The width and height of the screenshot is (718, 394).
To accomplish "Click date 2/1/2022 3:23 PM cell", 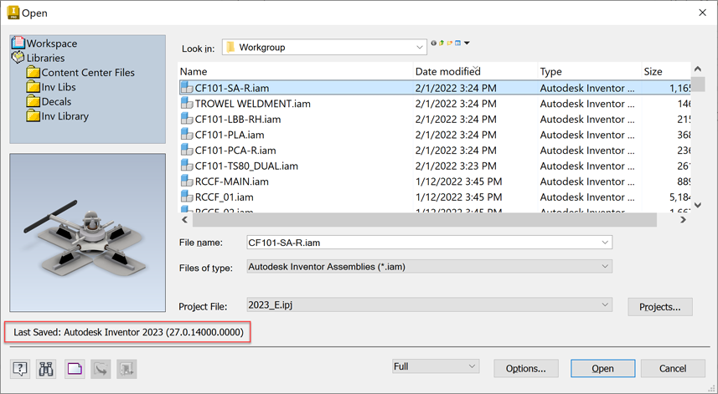I will coord(456,166).
